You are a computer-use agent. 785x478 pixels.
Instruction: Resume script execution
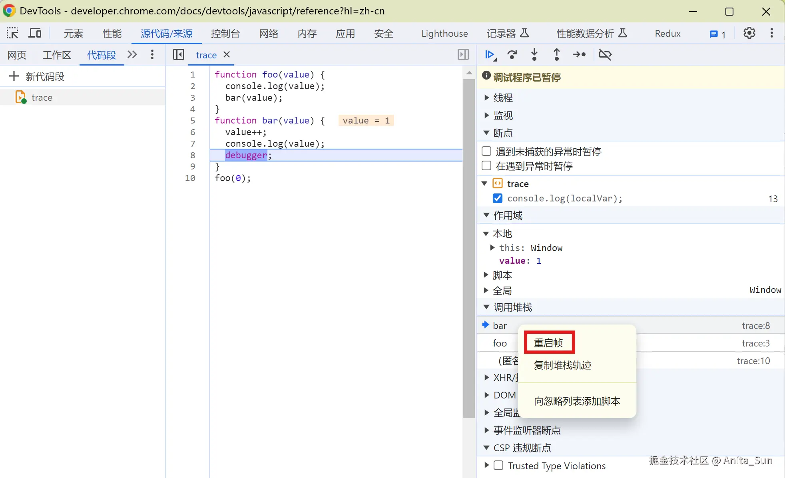[490, 55]
